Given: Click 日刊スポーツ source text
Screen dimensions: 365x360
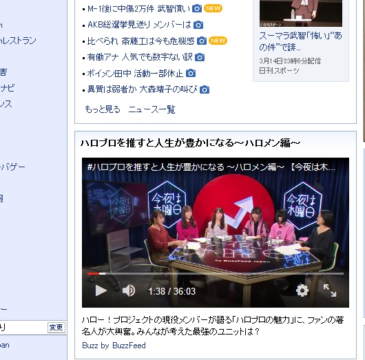Looking at the screenshot, I should coord(279,70).
